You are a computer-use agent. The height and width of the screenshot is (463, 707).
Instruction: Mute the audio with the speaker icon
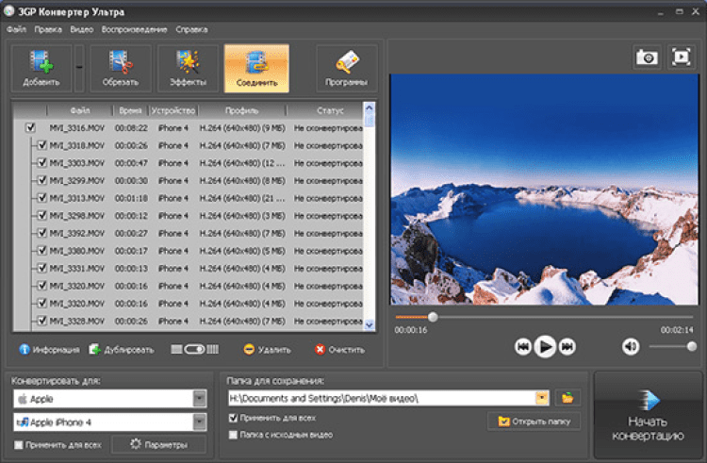coord(631,346)
